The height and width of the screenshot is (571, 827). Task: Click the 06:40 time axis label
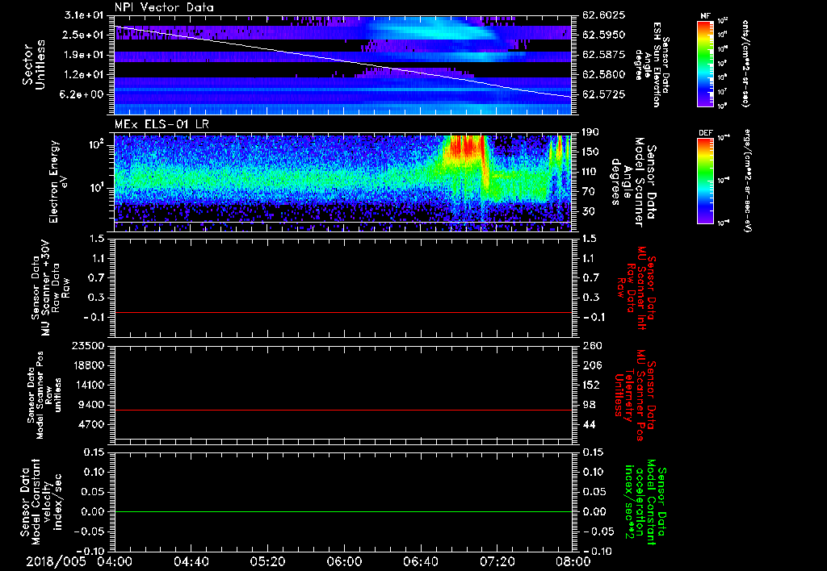click(422, 561)
